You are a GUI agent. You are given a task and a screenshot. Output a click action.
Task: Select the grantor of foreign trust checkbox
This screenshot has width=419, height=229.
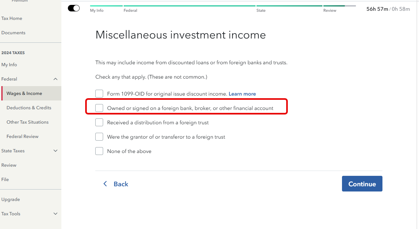point(99,137)
